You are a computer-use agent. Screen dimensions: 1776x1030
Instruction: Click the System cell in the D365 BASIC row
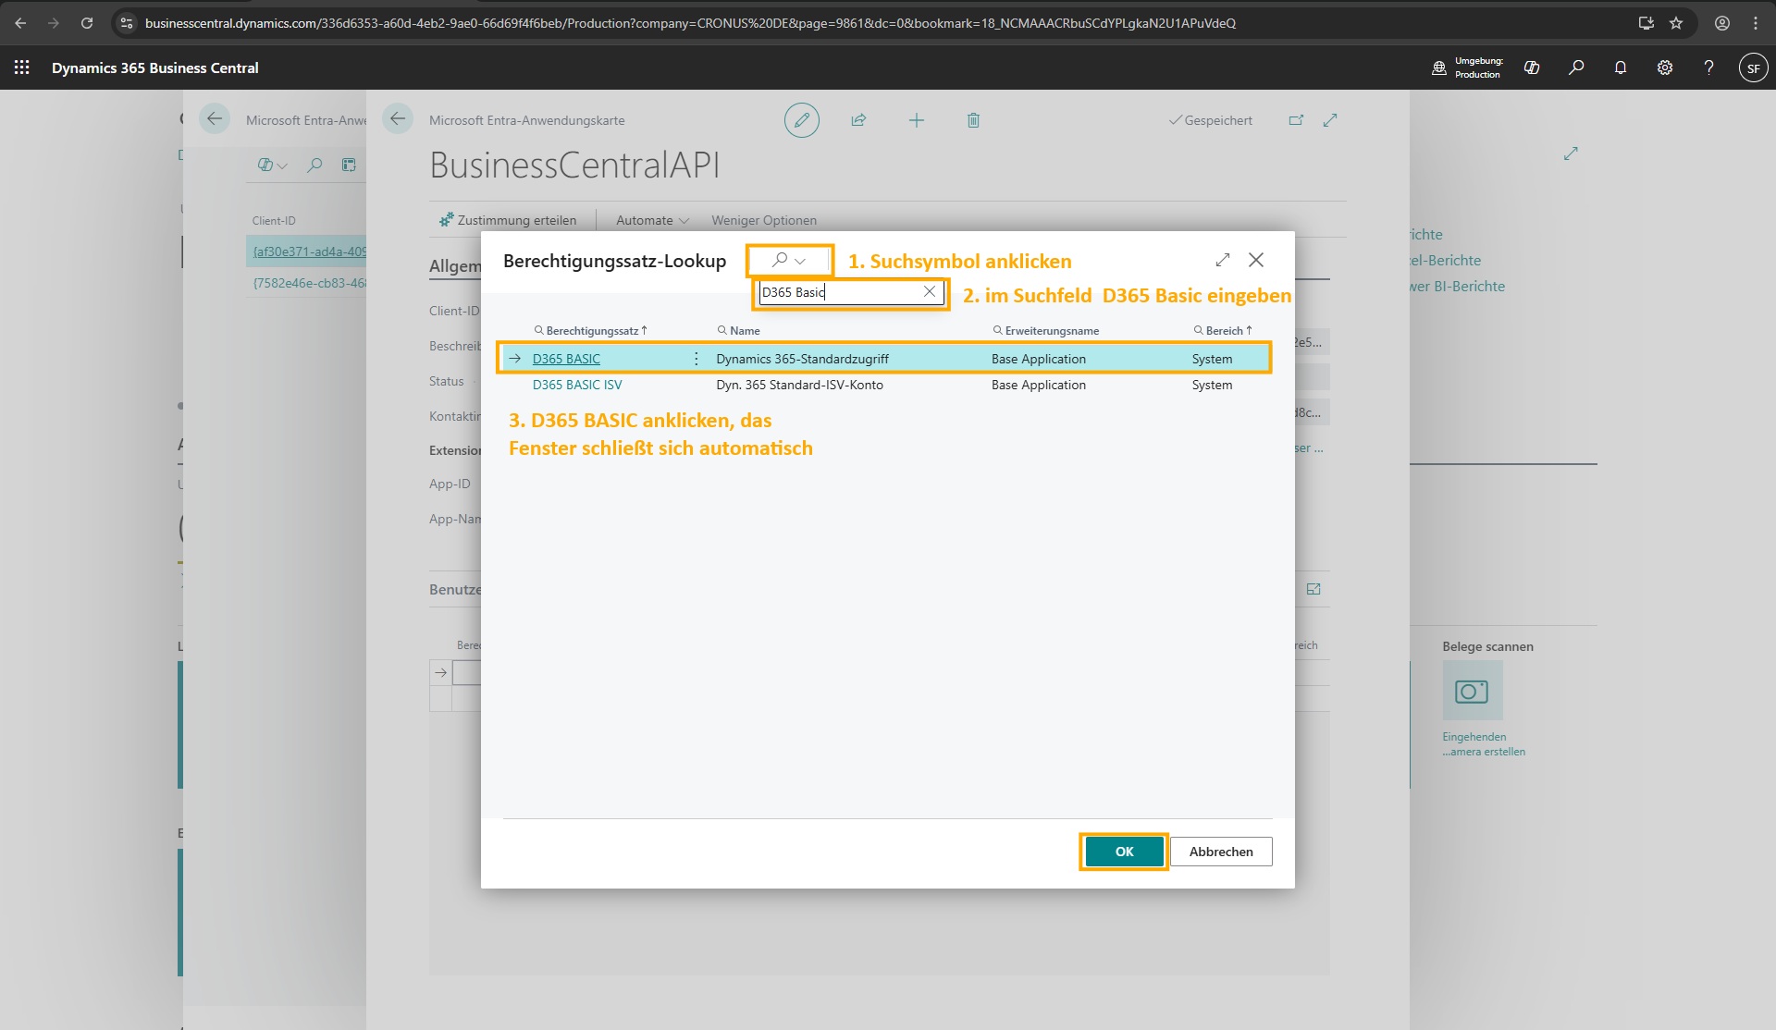tap(1212, 359)
